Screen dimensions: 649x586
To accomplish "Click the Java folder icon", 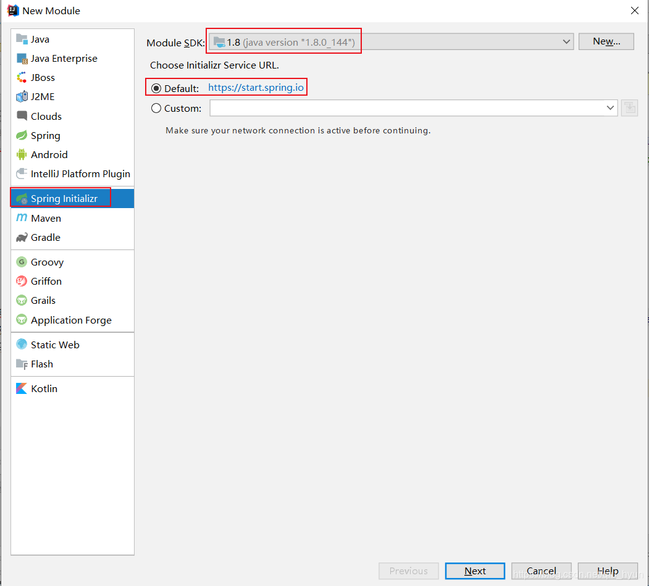I will click(22, 39).
